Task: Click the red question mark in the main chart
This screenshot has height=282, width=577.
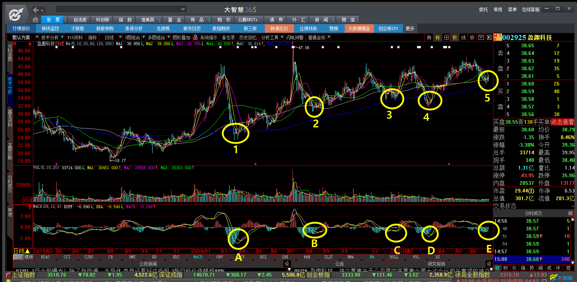Action: [30, 44]
